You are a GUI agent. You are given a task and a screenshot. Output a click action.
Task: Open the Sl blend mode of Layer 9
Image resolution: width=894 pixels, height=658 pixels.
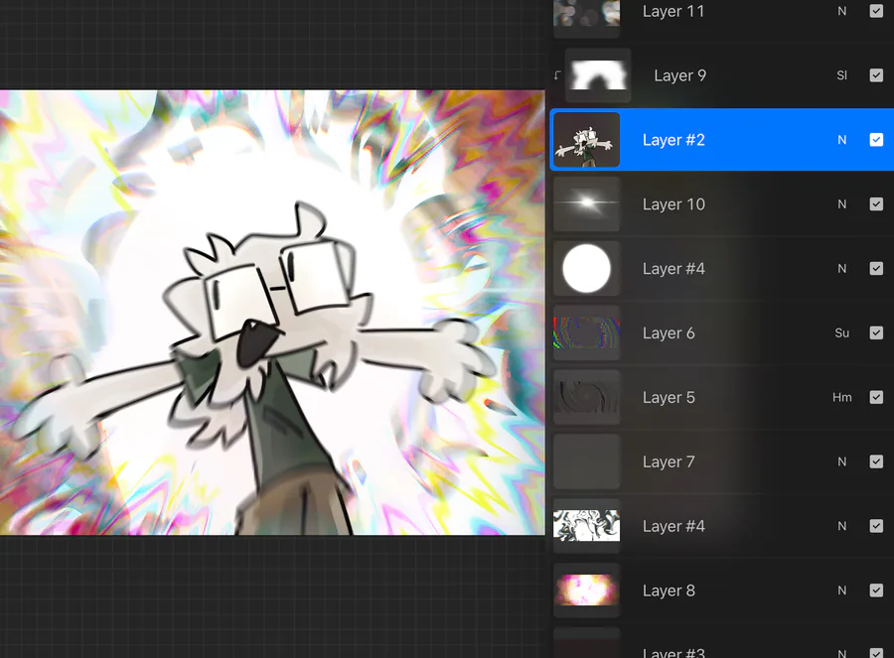click(842, 75)
